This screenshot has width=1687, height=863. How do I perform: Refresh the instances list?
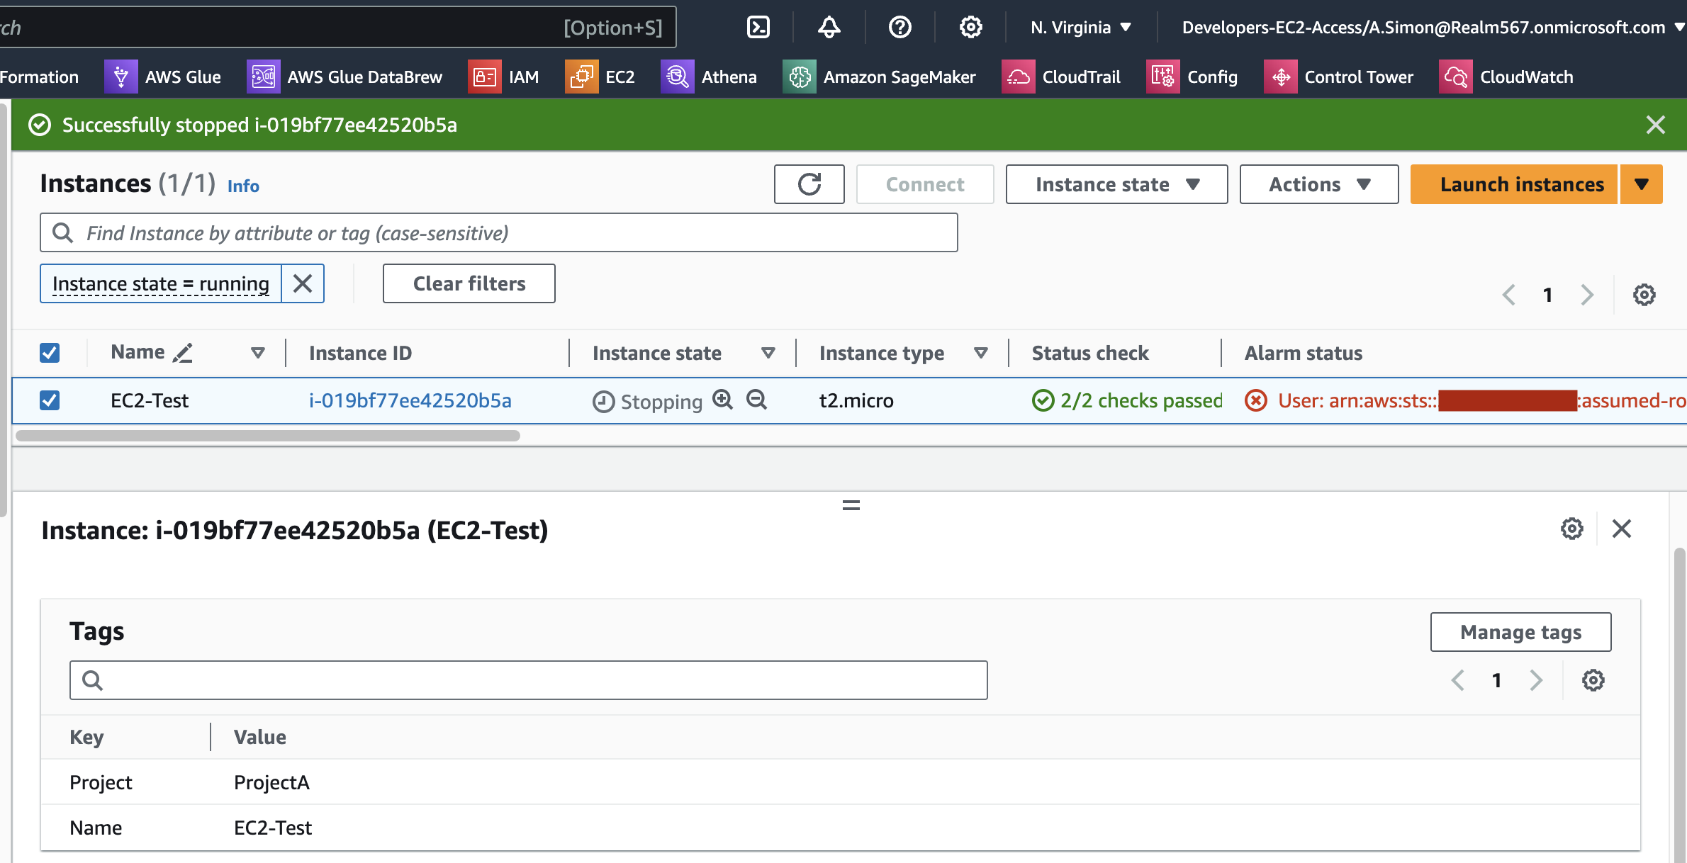[809, 184]
